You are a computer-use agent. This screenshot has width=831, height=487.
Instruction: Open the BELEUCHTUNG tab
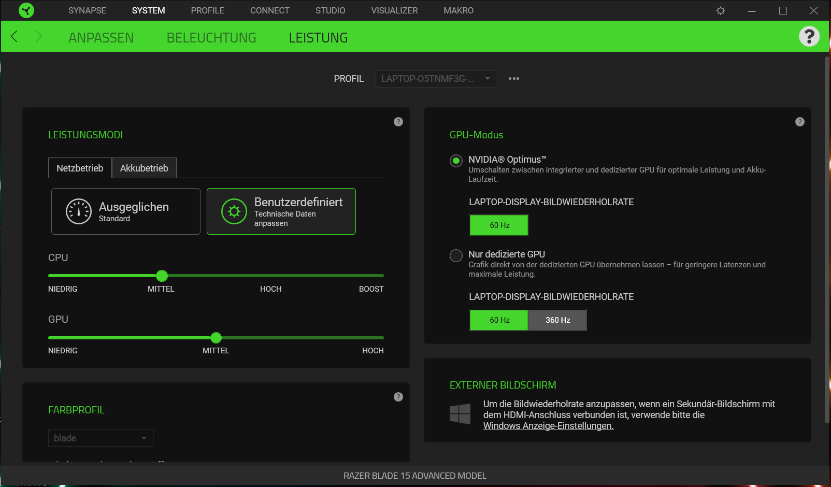(x=211, y=38)
